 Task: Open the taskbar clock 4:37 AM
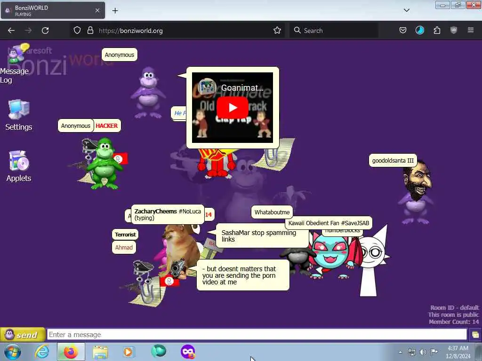coord(458,352)
